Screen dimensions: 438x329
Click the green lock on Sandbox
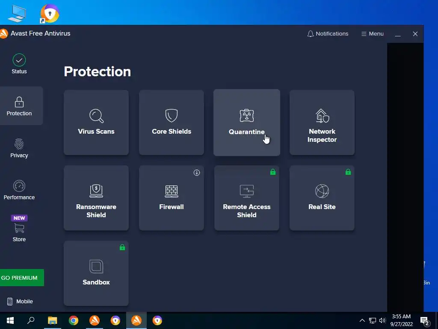point(122,247)
